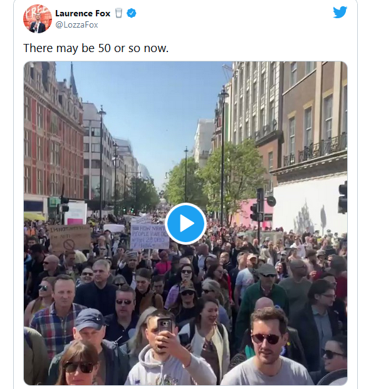Play the embedded protest video

coord(185,223)
